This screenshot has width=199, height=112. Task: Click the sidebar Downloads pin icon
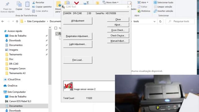pos(47,40)
